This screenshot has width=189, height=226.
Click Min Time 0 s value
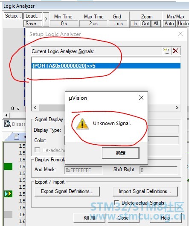click(x=64, y=24)
